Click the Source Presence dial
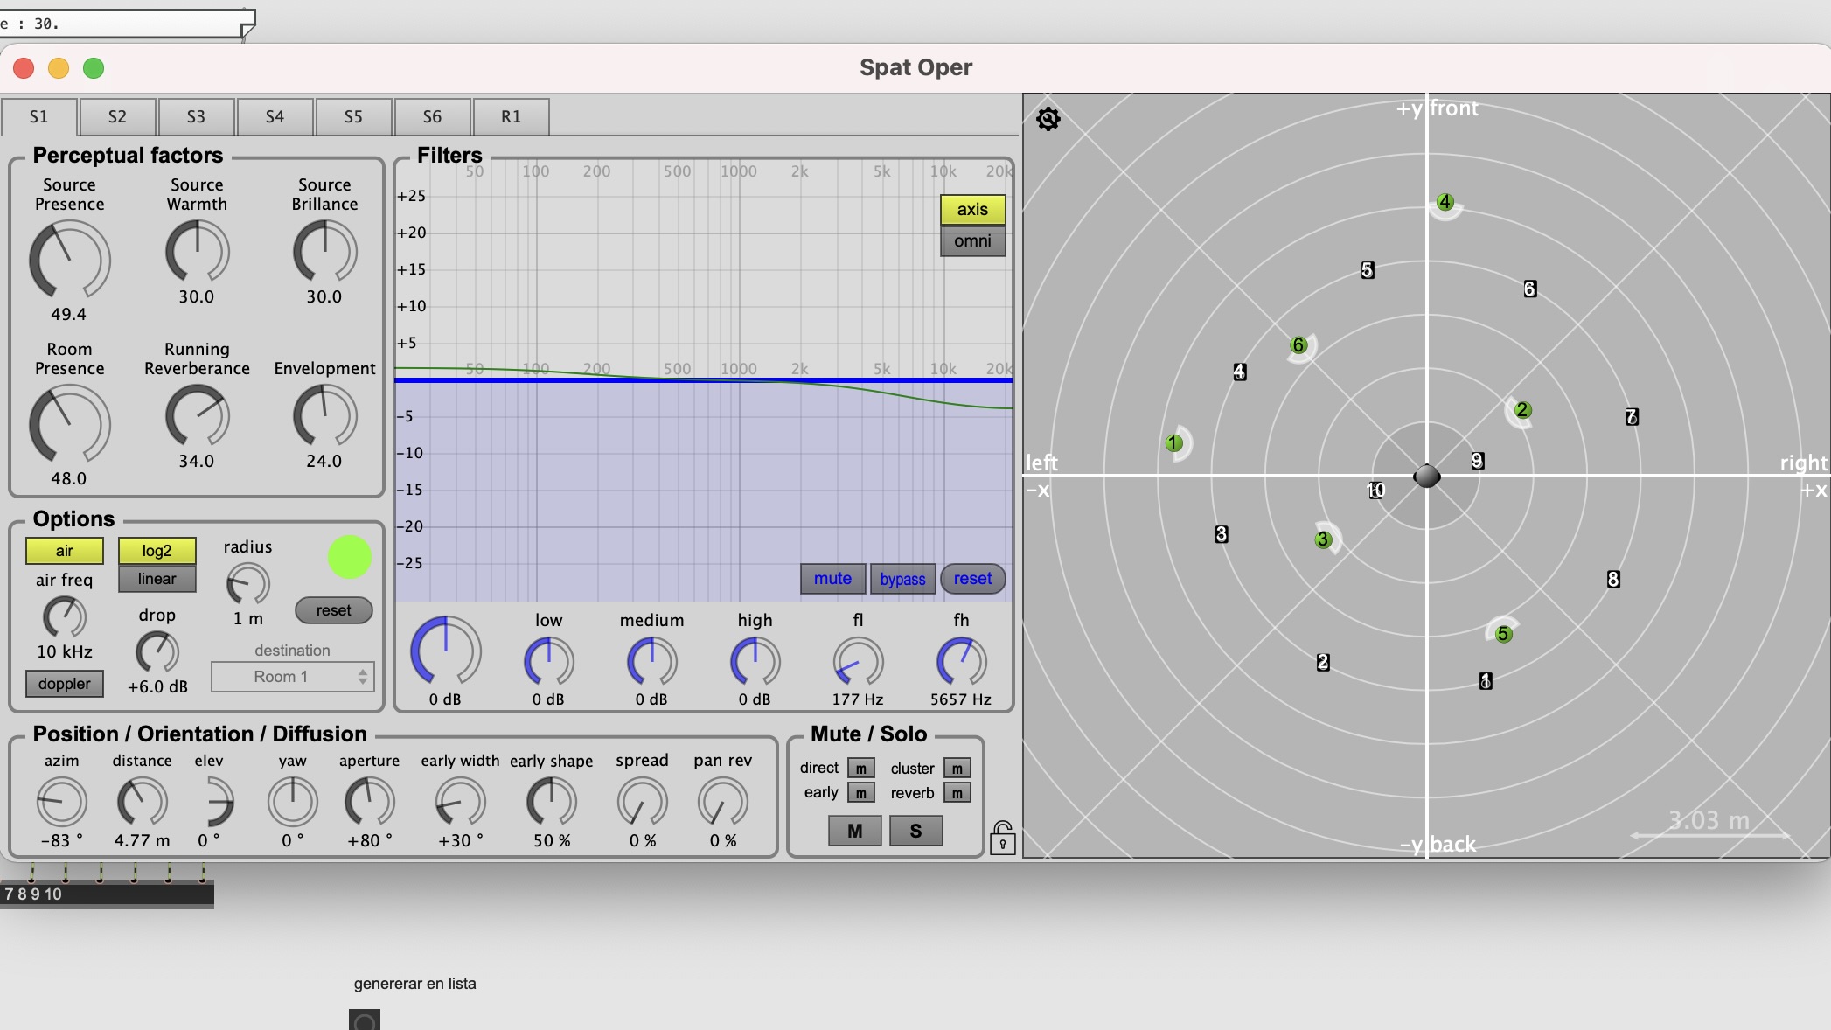The width and height of the screenshot is (1831, 1030). [69, 260]
